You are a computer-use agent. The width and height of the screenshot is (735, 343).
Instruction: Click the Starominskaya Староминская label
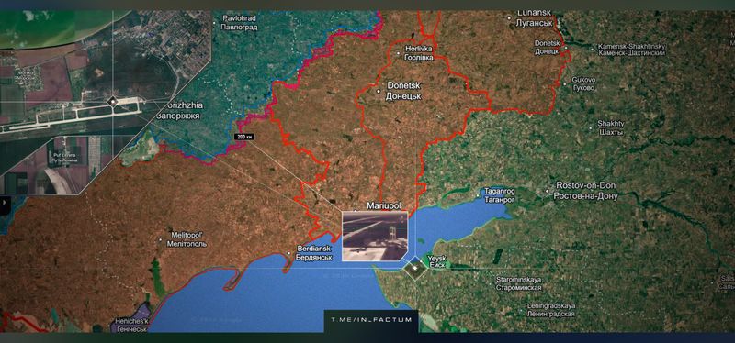tap(519, 283)
